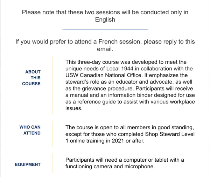Click the USW Canadian National Office text
Viewport: 210px width, 177px height.
click(103, 75)
